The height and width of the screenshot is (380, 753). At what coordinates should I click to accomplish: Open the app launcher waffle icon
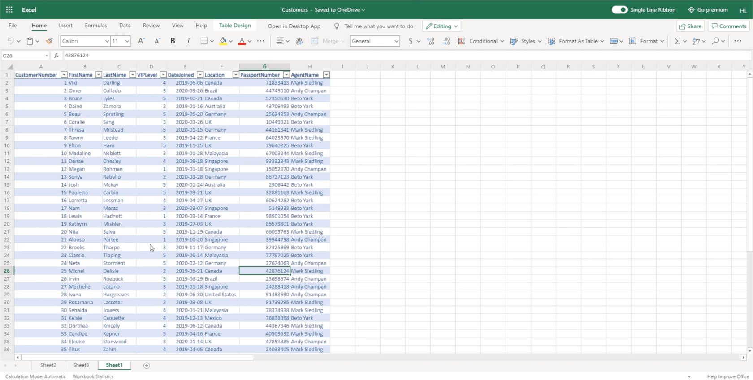pyautogui.click(x=9, y=9)
